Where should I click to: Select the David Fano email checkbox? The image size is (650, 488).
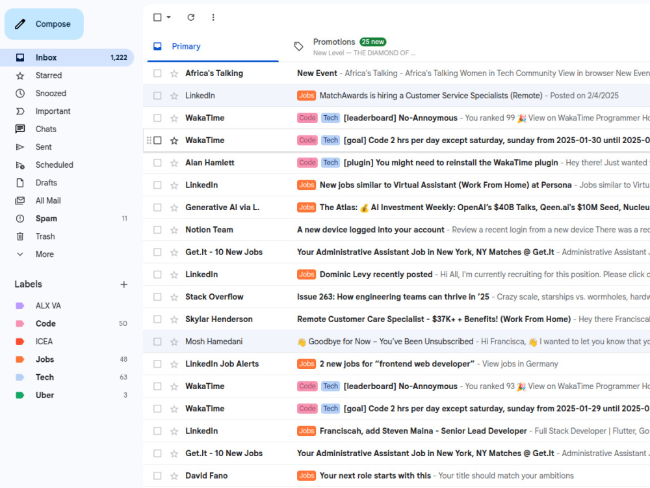tap(157, 476)
